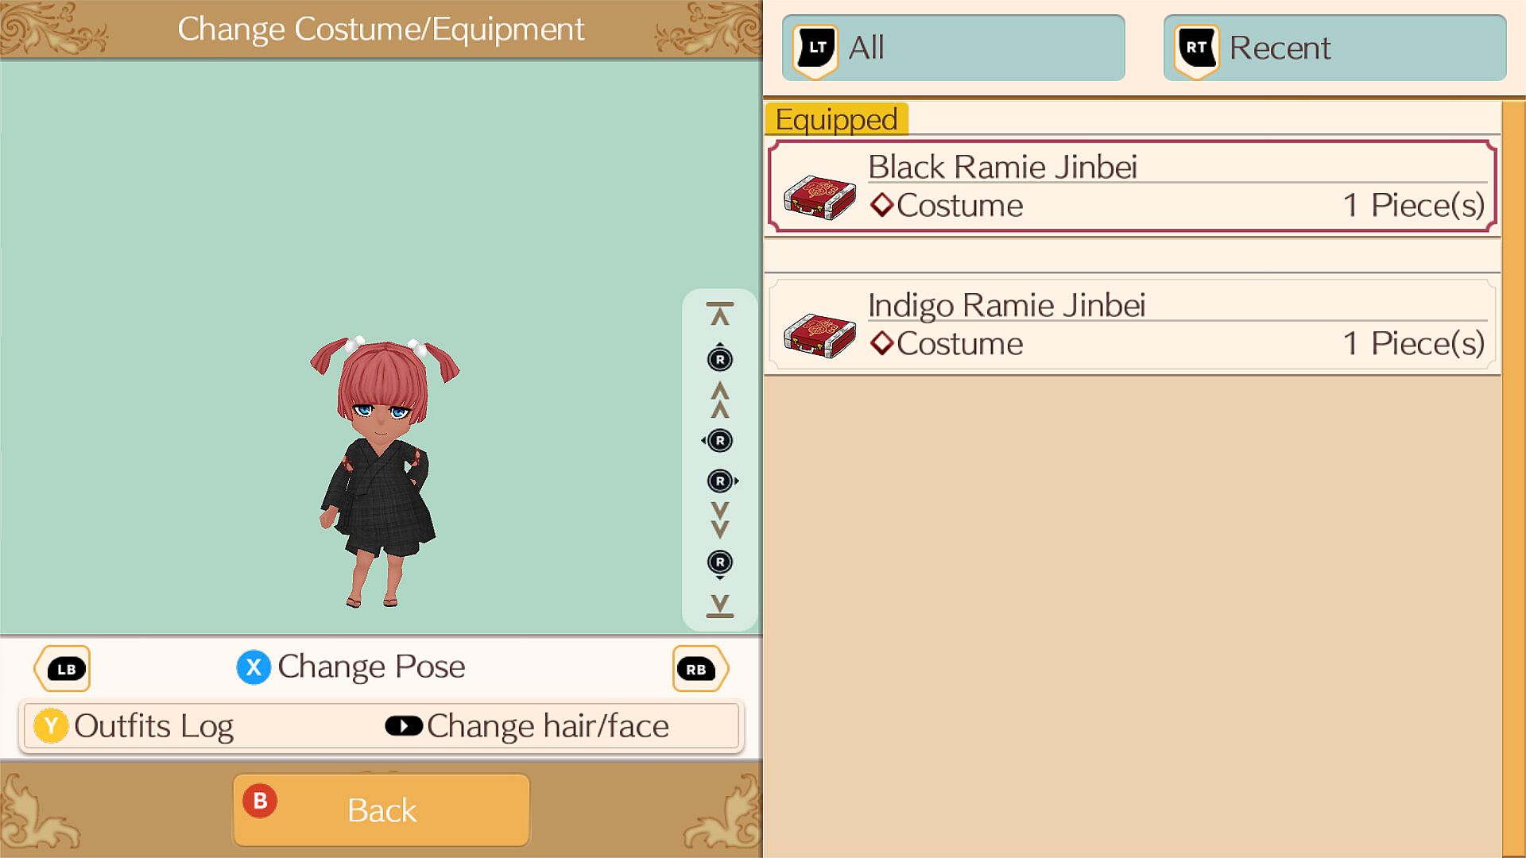Click the double up chevron camera control
The height and width of the screenshot is (858, 1526).
coord(720,400)
